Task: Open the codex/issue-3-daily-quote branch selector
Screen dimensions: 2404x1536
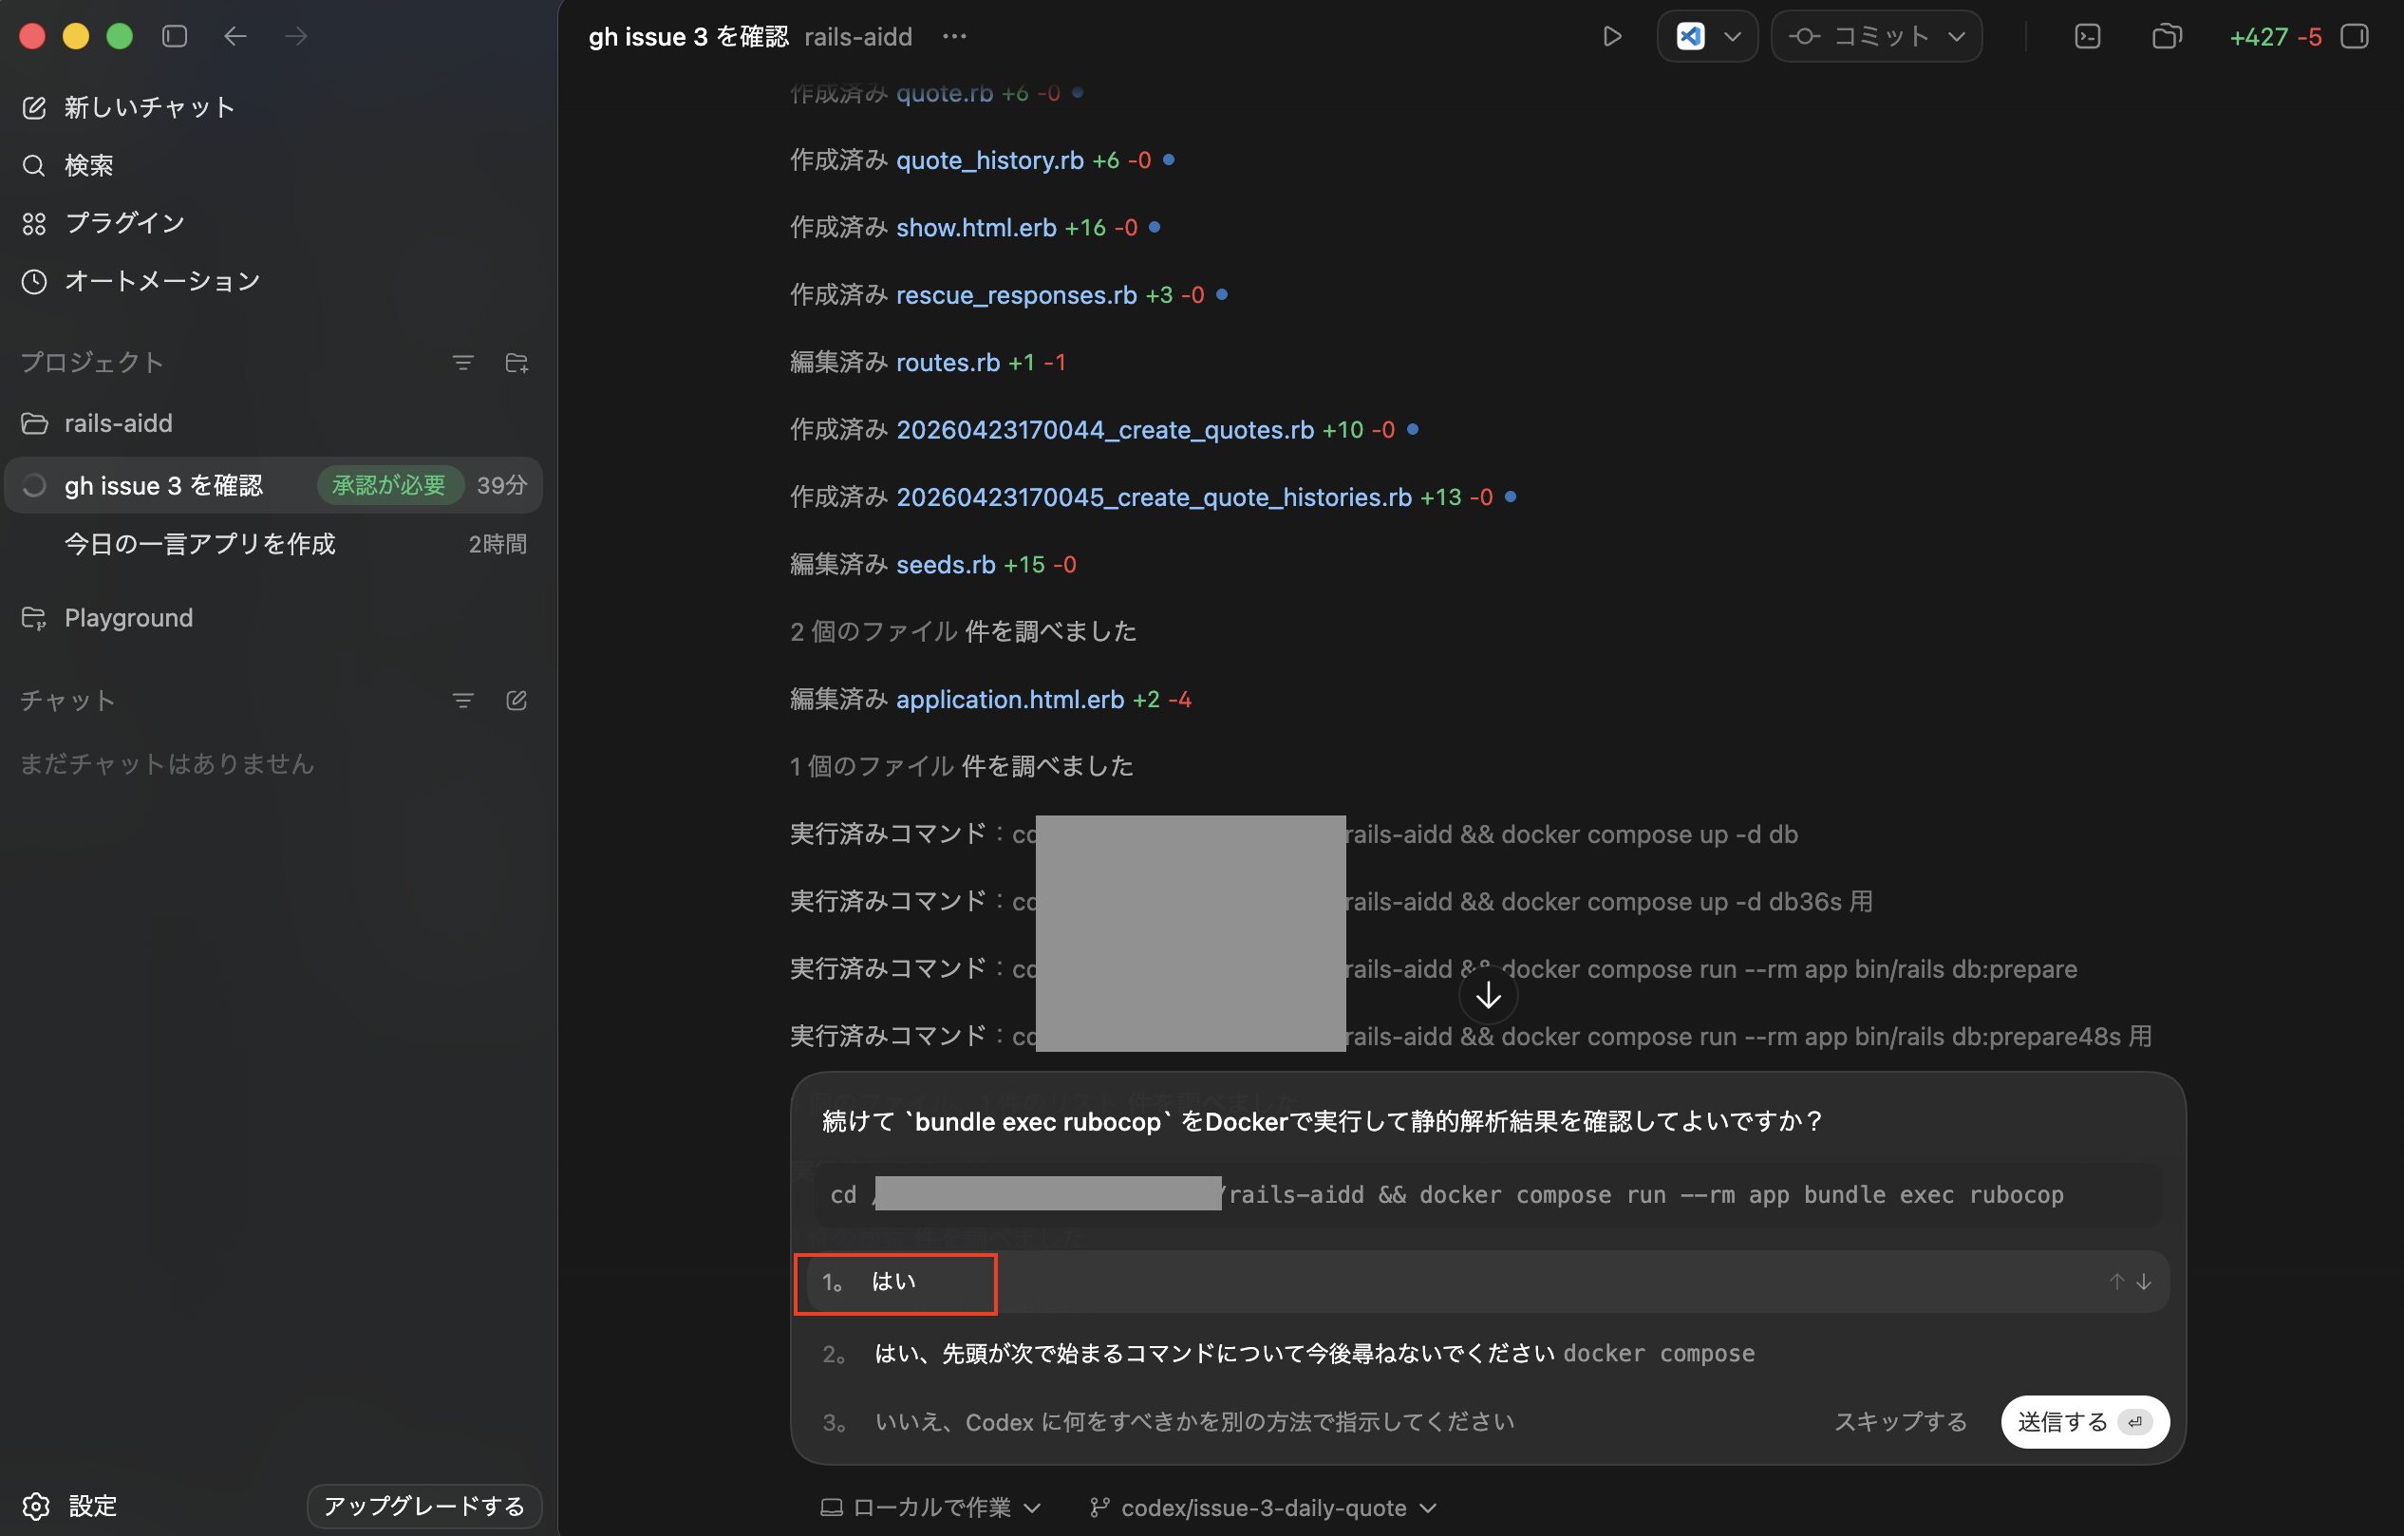Action: click(1263, 1508)
